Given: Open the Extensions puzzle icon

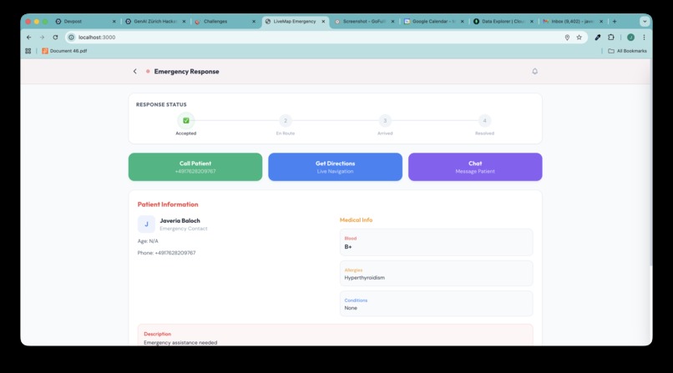Looking at the screenshot, I should (x=610, y=38).
